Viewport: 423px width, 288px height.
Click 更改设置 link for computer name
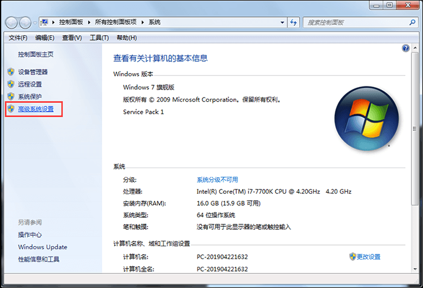(x=369, y=257)
